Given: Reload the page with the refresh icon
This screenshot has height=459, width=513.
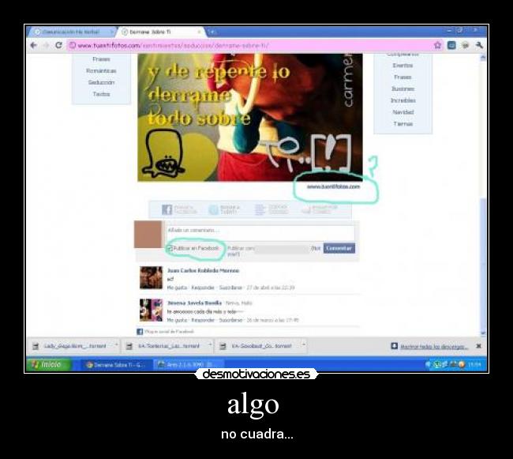Looking at the screenshot, I should coord(58,45).
